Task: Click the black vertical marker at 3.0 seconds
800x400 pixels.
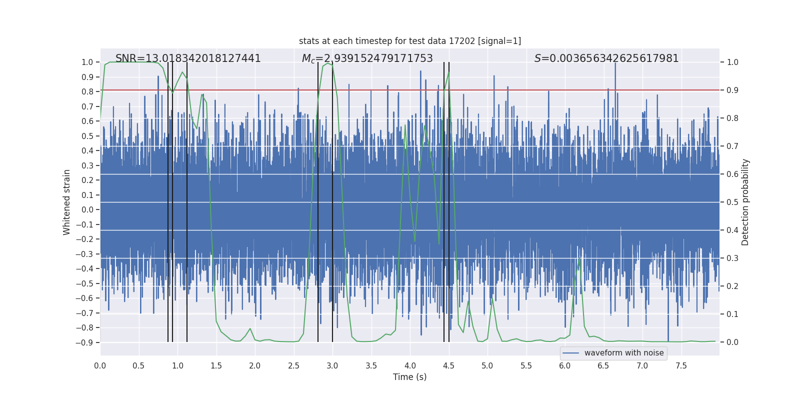Action: (332, 202)
